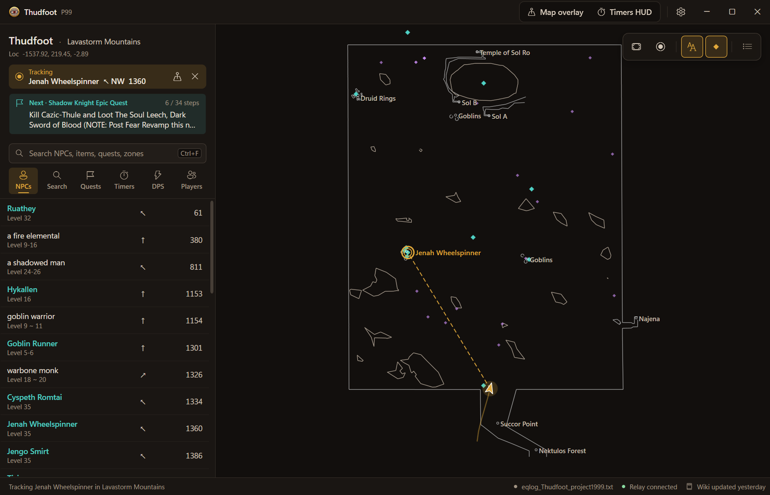Click the Jenah Wheelspinner map marker
770x495 pixels.
[x=407, y=253]
